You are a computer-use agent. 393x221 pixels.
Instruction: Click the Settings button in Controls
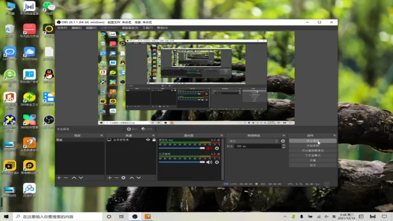click(312, 160)
